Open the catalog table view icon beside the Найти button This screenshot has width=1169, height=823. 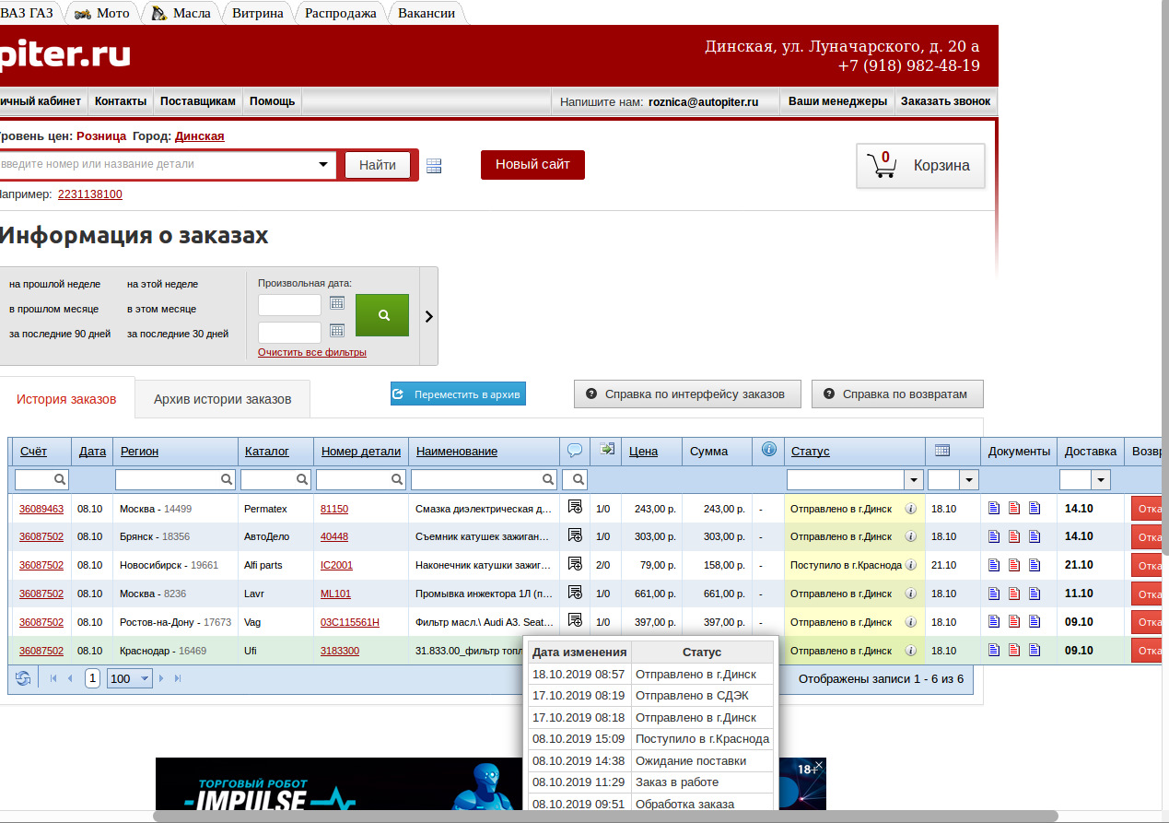pyautogui.click(x=434, y=166)
